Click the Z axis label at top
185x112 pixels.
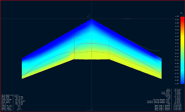pos(88,15)
